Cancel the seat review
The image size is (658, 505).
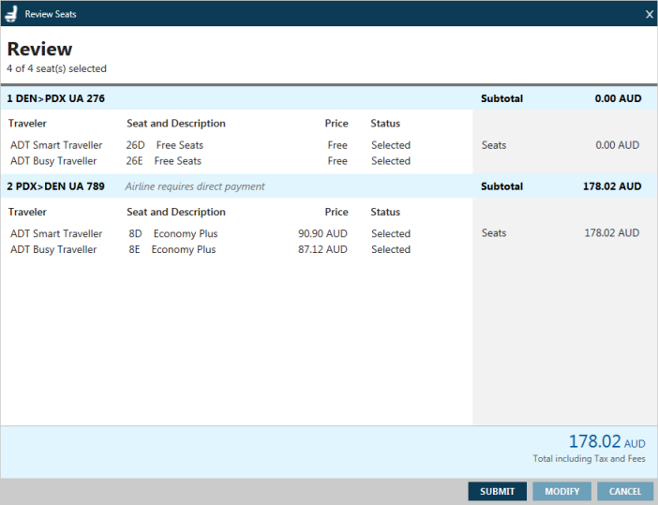pyautogui.click(x=624, y=491)
